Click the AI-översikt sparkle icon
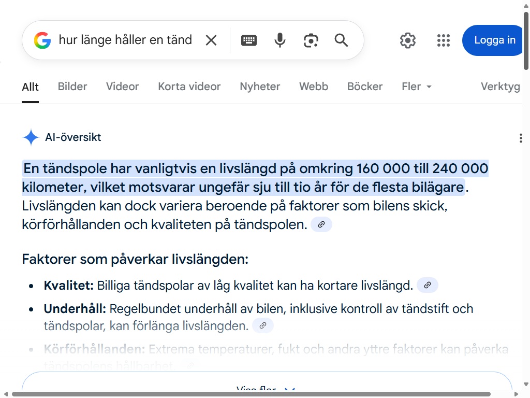The height and width of the screenshot is (398, 530). point(31,137)
